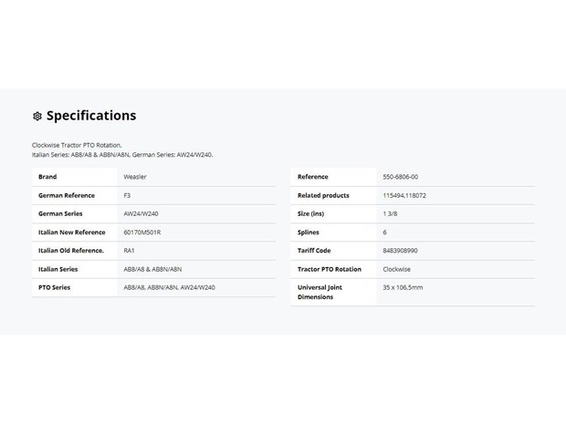The height and width of the screenshot is (424, 566).
Task: Select the 550-6806-00 reference value
Action: click(401, 177)
